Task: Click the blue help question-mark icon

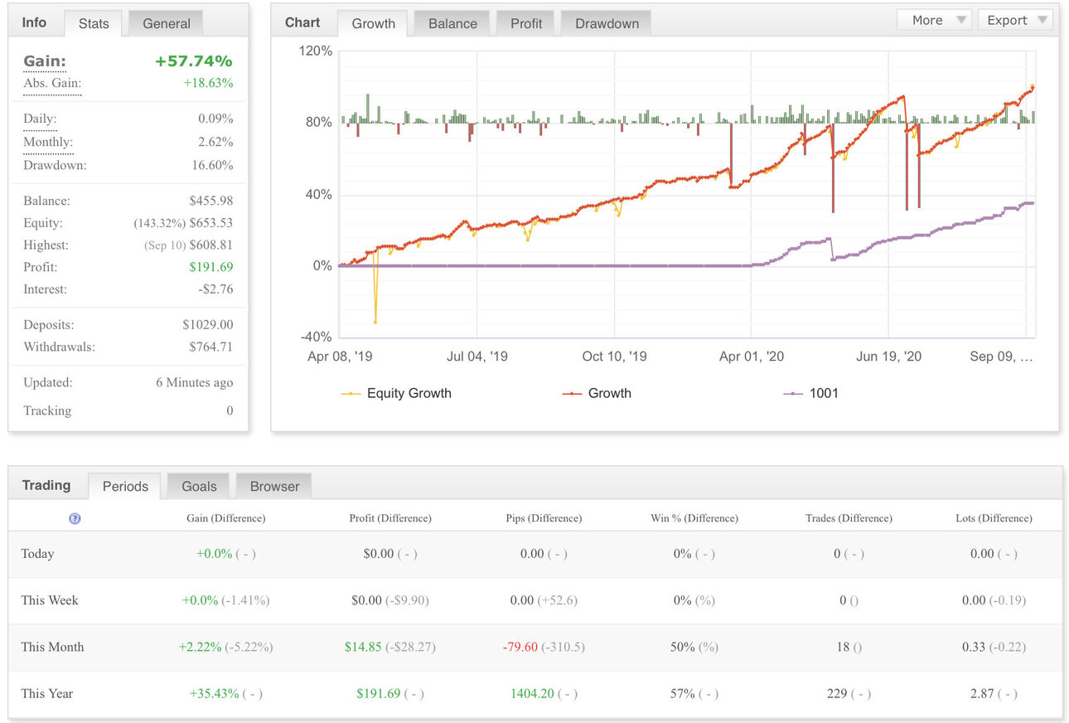Action: (75, 518)
